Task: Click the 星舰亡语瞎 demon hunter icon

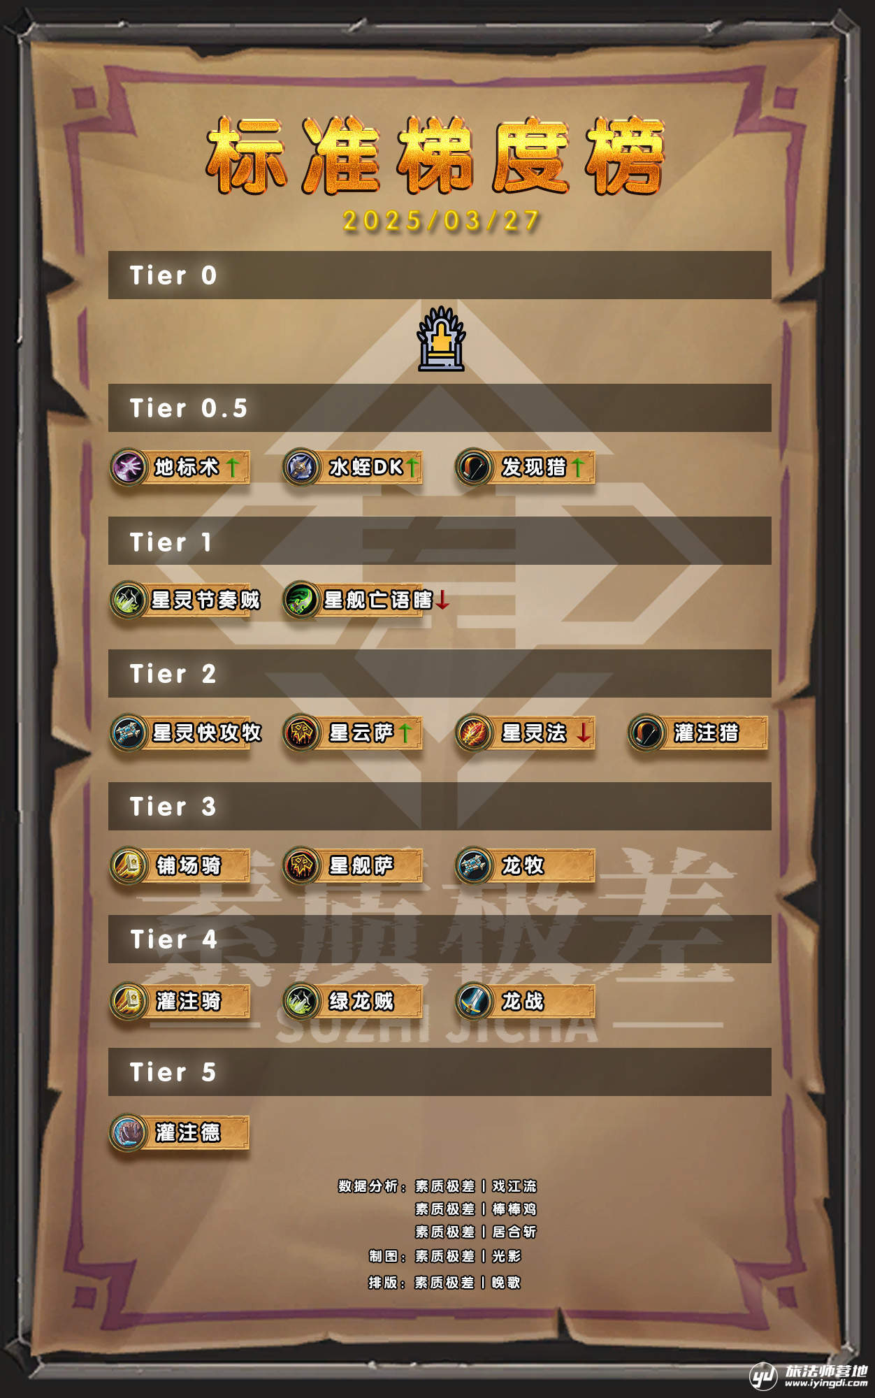Action: [301, 600]
